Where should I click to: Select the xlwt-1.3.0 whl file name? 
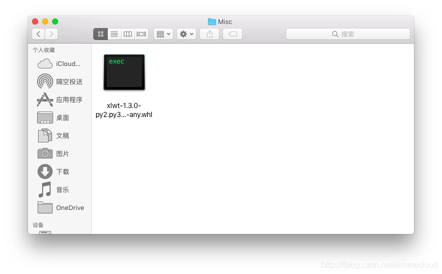[x=124, y=110]
